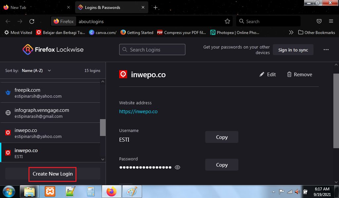Click the Action Center flag icon
This screenshot has width=339, height=198.
281,191
